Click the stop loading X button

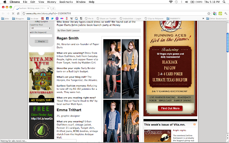coord(13,14)
